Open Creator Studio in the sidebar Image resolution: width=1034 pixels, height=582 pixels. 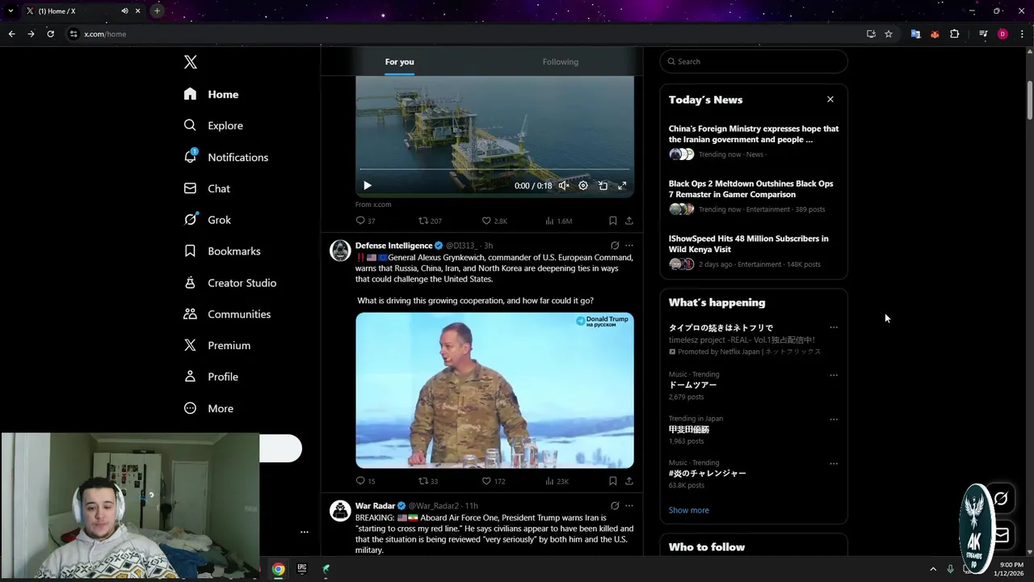click(229, 283)
